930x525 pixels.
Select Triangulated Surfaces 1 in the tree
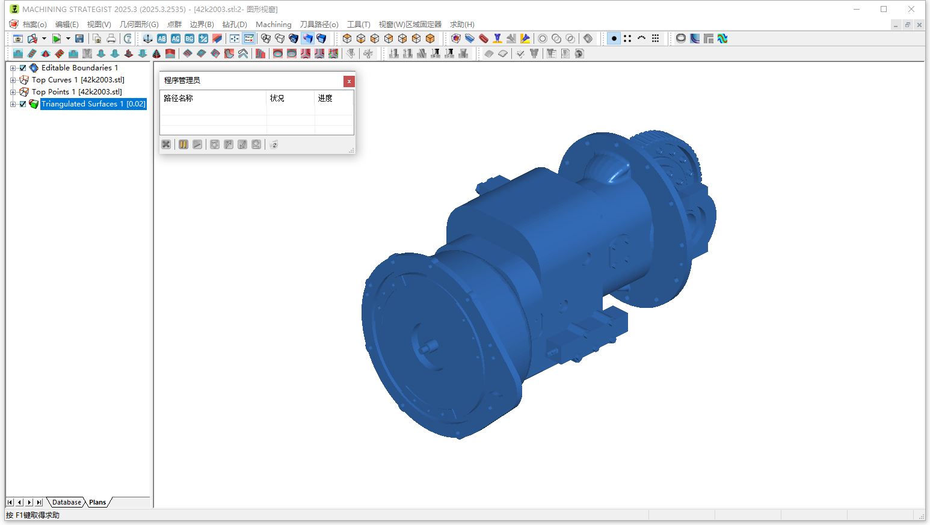pyautogui.click(x=93, y=103)
